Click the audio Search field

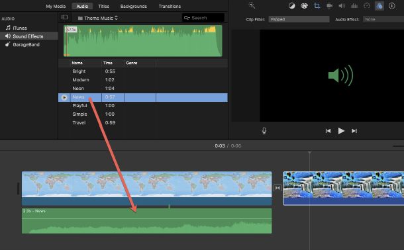pos(203,18)
